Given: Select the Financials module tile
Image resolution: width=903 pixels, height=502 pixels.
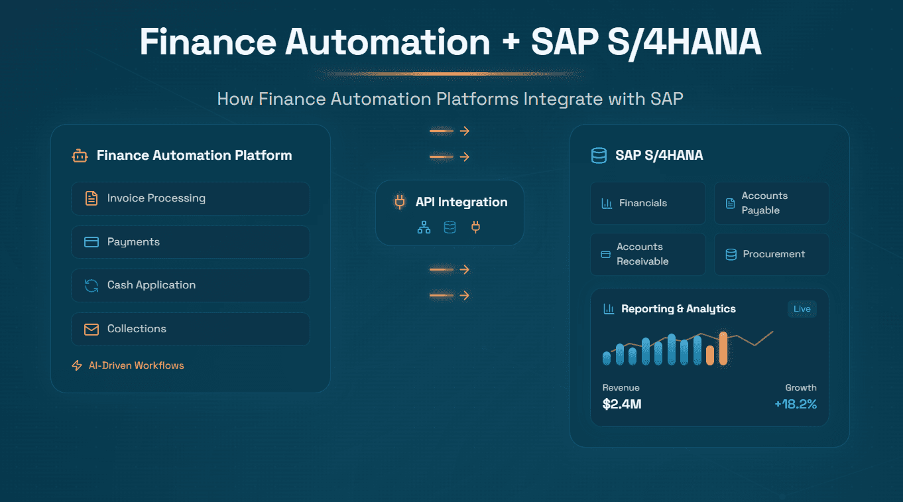Looking at the screenshot, I should pyautogui.click(x=648, y=203).
